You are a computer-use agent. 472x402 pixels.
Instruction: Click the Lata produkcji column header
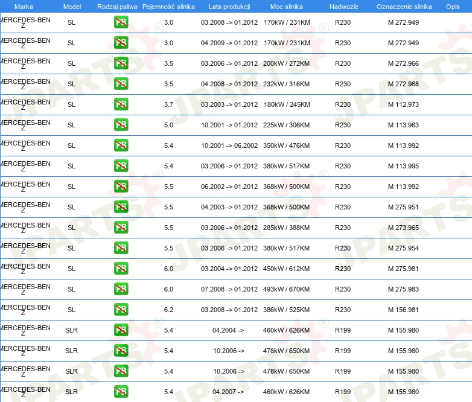point(229,7)
